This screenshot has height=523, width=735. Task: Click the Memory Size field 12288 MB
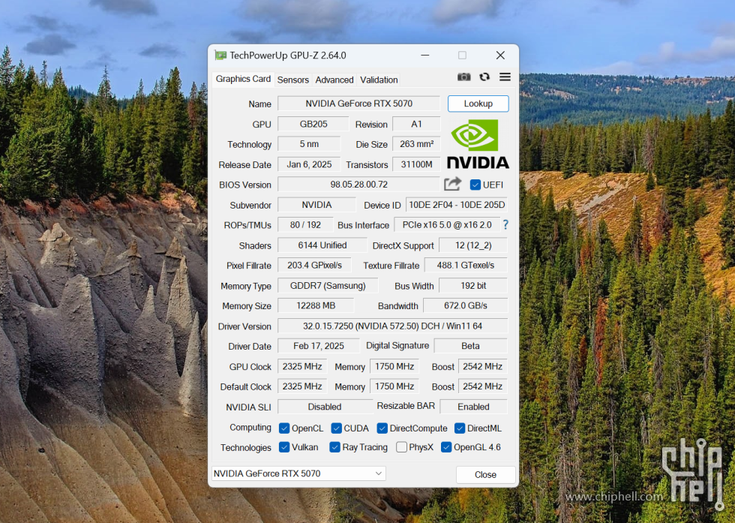pos(316,306)
